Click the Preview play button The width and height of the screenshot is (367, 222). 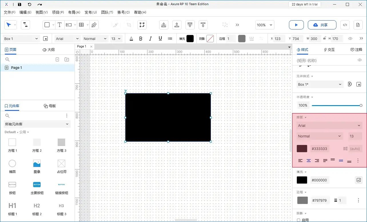tap(296, 25)
